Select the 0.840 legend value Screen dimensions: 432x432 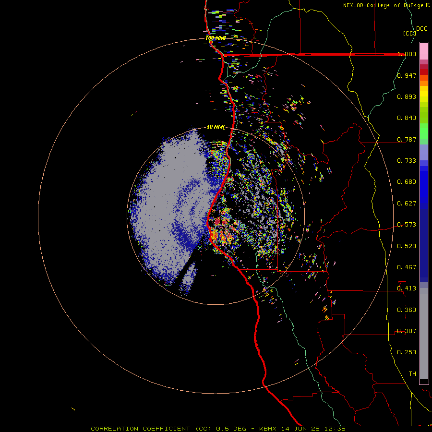pos(407,118)
